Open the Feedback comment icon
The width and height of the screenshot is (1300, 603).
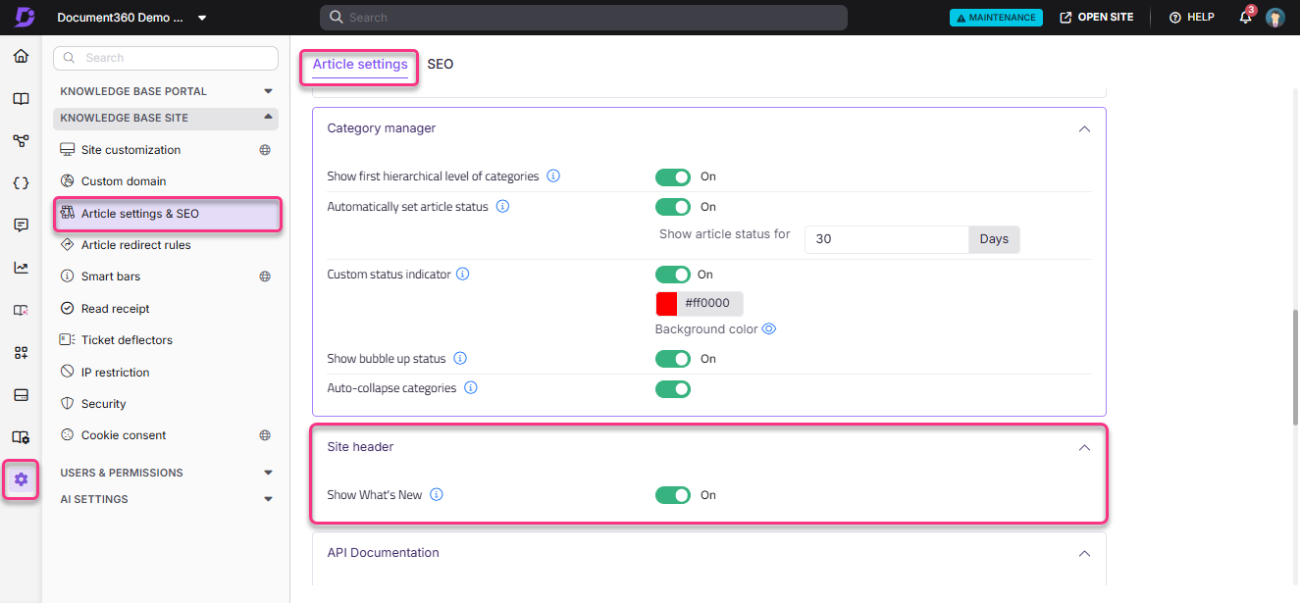(21, 225)
